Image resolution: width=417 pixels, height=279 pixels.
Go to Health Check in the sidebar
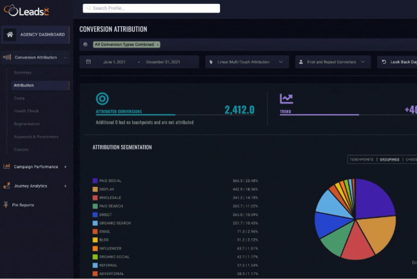click(x=26, y=111)
